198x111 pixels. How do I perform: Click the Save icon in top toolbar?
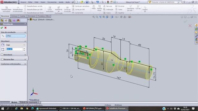pyautogui.click(x=87, y=2)
